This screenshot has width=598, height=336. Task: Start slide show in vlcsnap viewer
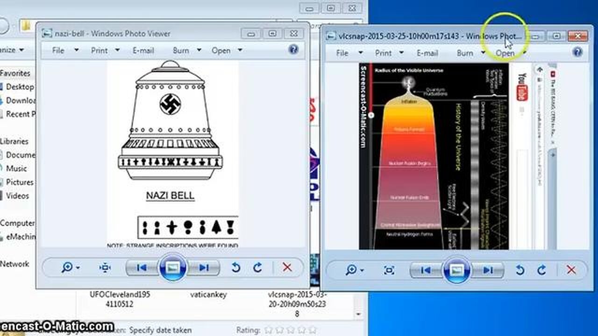tap(456, 270)
